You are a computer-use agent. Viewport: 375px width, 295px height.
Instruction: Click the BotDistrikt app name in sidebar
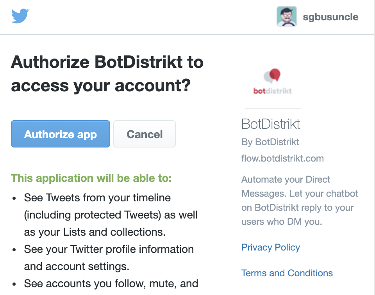pos(271,124)
